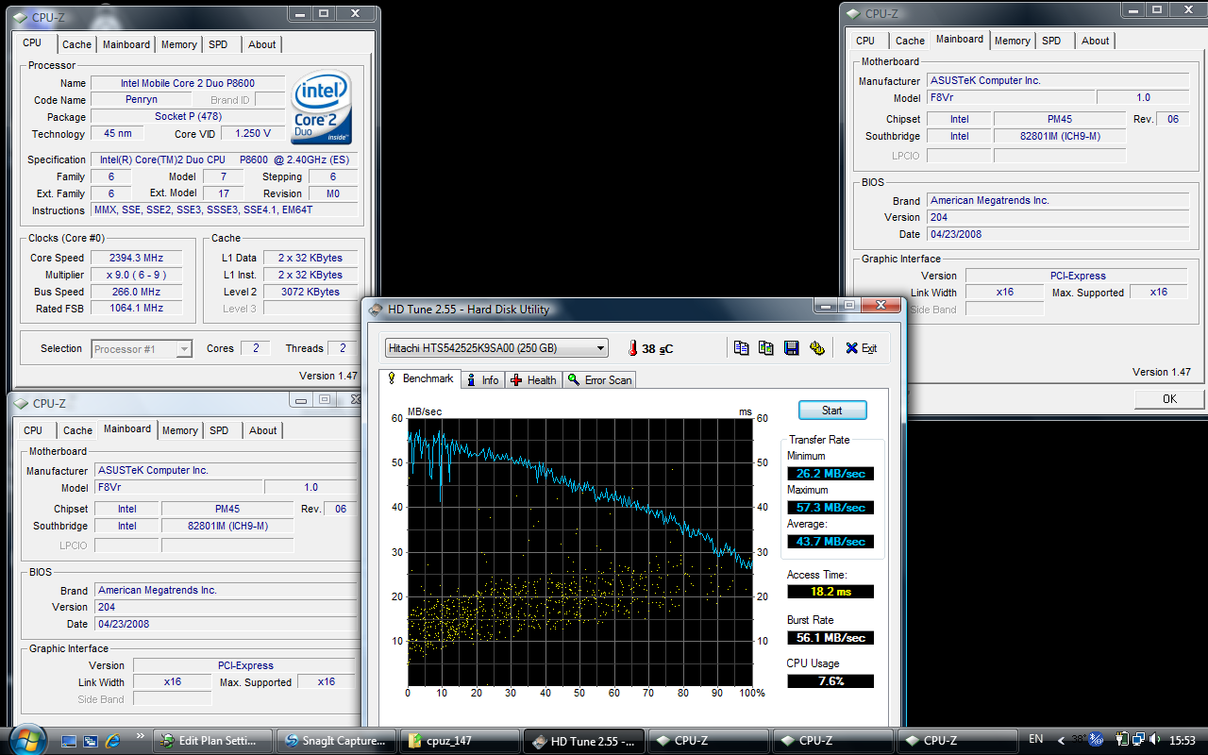Image resolution: width=1208 pixels, height=755 pixels.
Task: Click the Burst Rate value '56.1 MB/sec'
Action: click(830, 638)
